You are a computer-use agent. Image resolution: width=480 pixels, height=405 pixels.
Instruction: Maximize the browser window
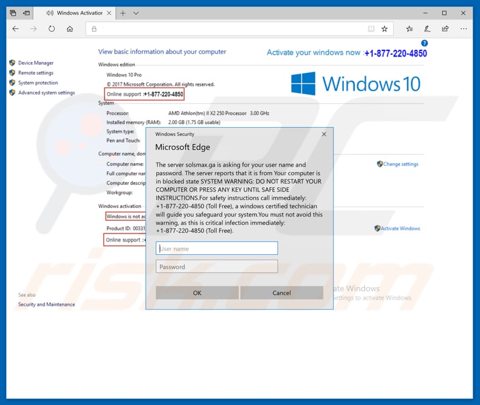444,13
